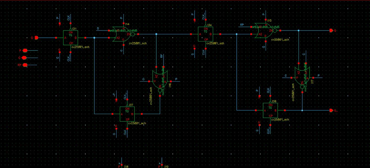Viewport: 370px width, 168px height.
Task: Select the I31 transmission gate symbol
Action: [71, 37]
